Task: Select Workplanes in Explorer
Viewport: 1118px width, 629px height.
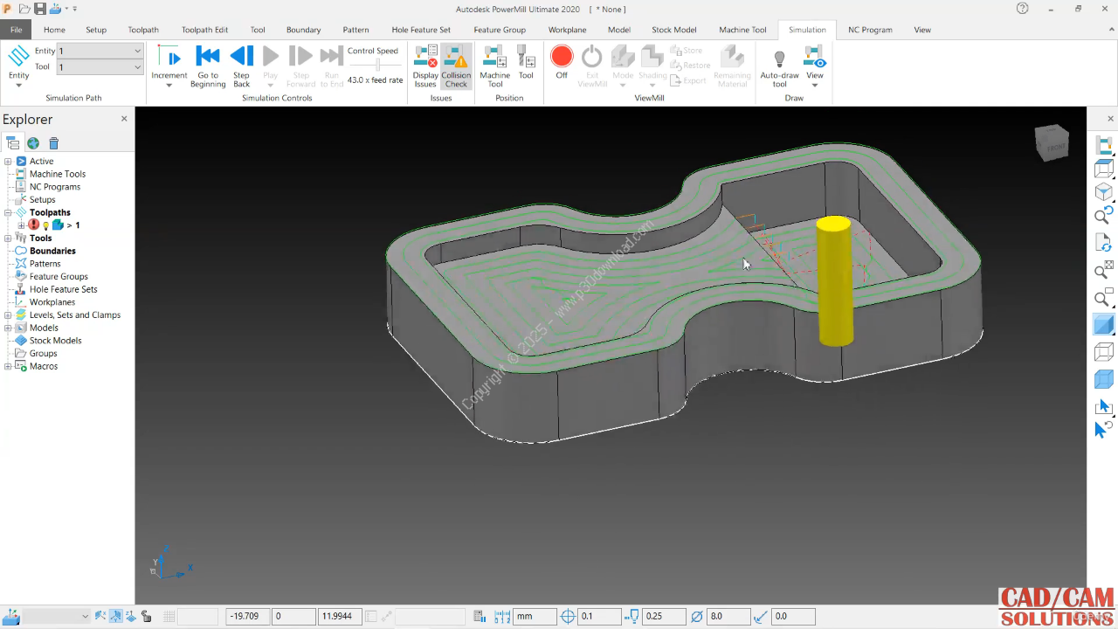Action: click(x=52, y=302)
